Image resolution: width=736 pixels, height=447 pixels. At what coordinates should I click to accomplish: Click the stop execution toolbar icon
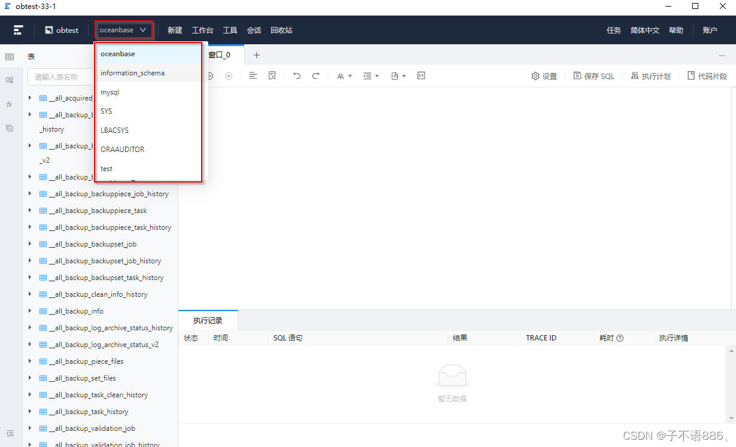(x=229, y=76)
